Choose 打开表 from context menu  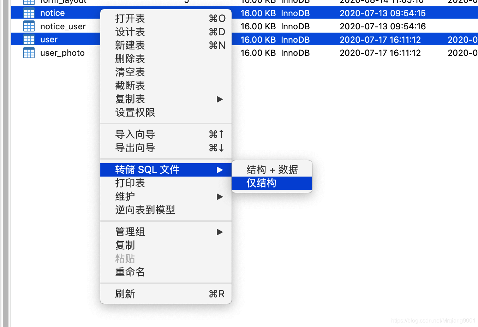click(x=166, y=18)
